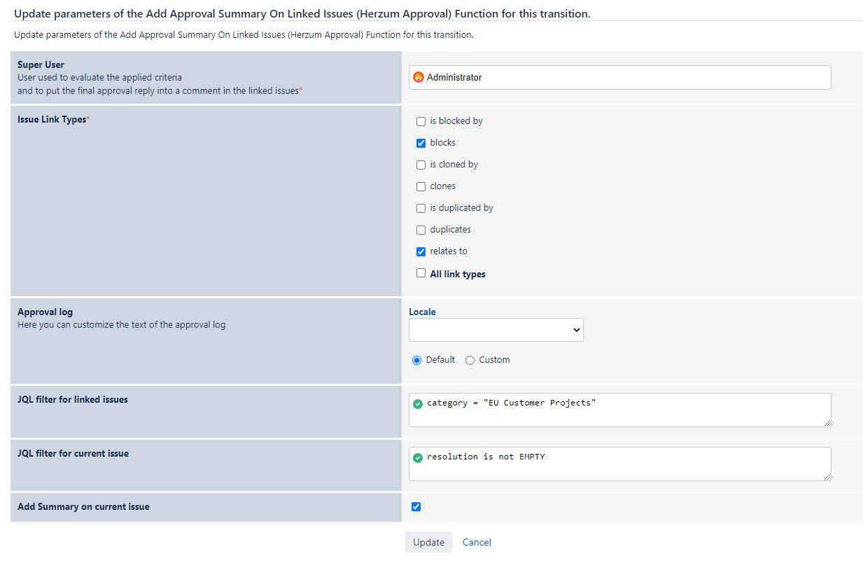Enable the 'is blocked by' checkbox

(x=421, y=121)
